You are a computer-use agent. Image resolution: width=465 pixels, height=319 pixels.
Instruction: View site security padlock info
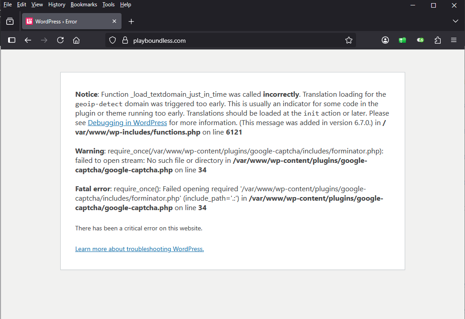coord(125,40)
